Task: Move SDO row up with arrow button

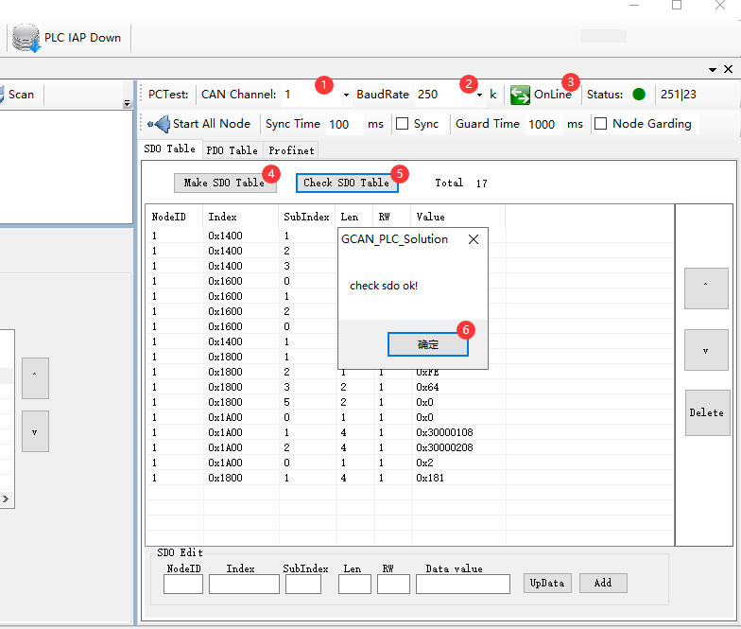Action: tap(706, 288)
